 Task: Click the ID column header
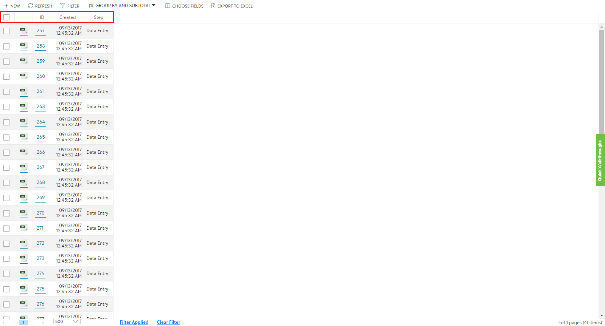(42, 17)
